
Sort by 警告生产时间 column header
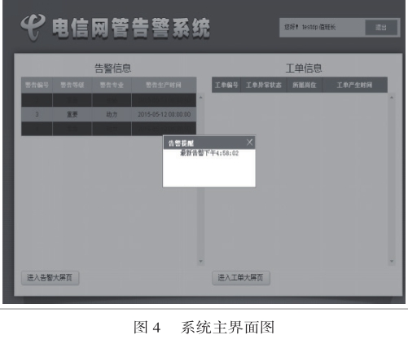click(x=164, y=85)
